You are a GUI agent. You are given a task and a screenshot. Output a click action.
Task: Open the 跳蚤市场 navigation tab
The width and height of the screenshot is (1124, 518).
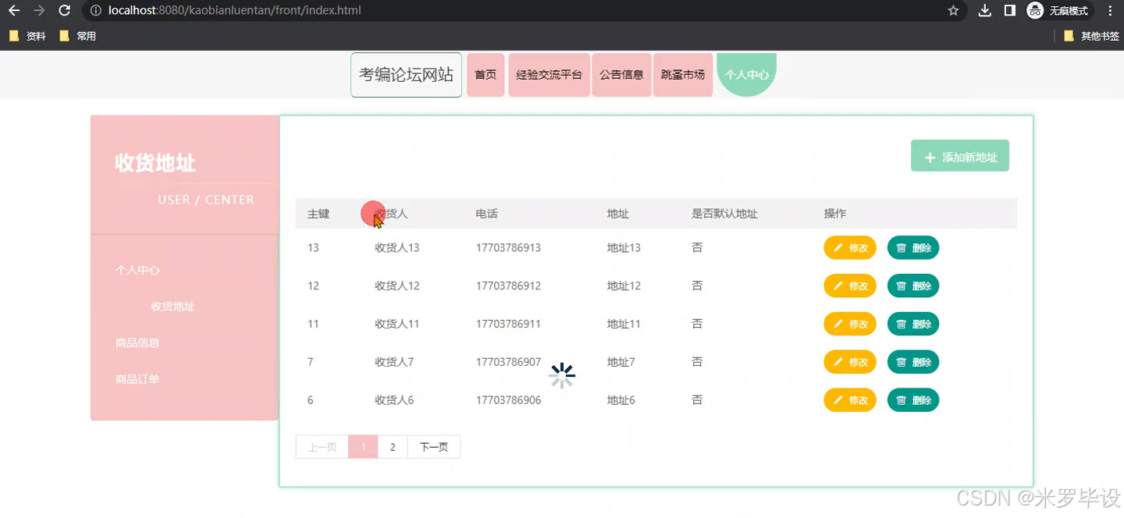(683, 75)
